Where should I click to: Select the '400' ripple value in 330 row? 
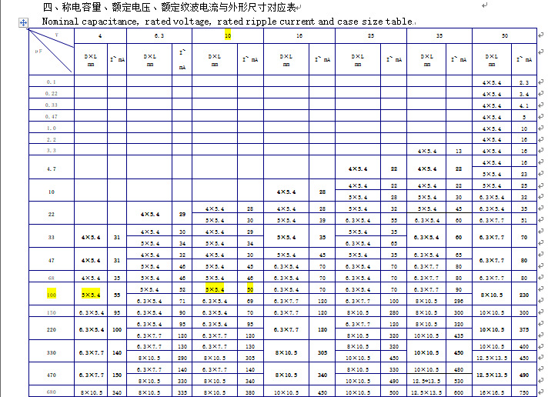click(x=524, y=347)
